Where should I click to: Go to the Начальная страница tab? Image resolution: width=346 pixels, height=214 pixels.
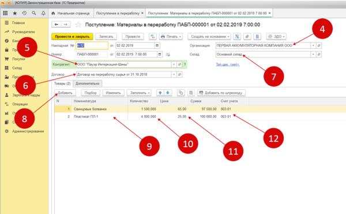[70, 13]
